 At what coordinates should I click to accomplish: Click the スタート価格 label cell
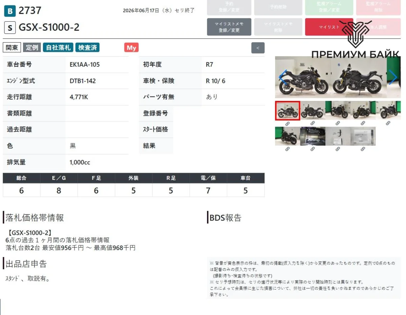[156, 130]
